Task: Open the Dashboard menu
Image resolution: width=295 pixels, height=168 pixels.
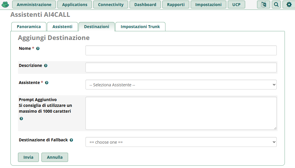Action: (x=145, y=4)
